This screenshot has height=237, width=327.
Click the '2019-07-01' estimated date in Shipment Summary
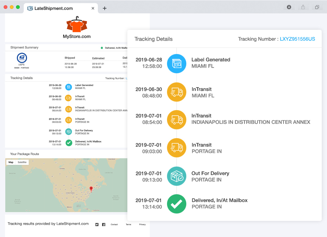click(x=98, y=64)
